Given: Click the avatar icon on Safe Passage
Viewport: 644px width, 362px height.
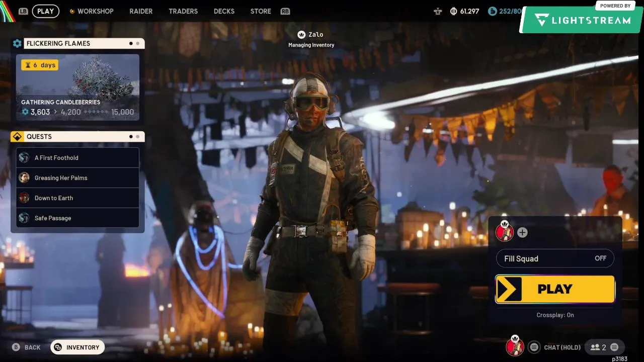Looking at the screenshot, I should click(x=24, y=218).
